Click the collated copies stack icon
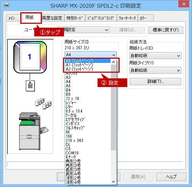 (43, 103)
